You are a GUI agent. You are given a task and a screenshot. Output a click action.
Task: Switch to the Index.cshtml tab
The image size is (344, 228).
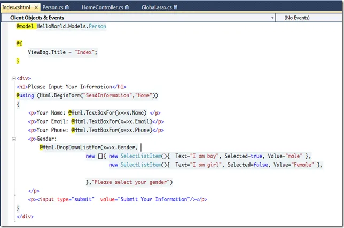coord(16,7)
